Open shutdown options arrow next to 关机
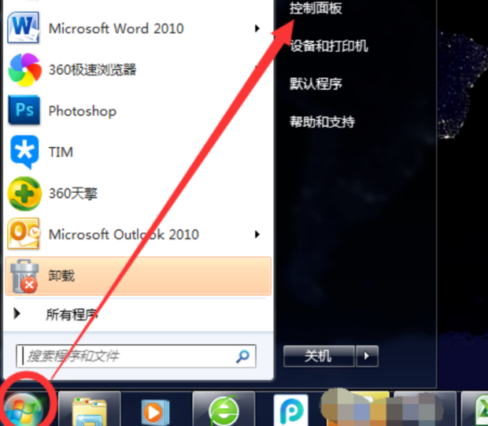488x426 pixels. 367,356
